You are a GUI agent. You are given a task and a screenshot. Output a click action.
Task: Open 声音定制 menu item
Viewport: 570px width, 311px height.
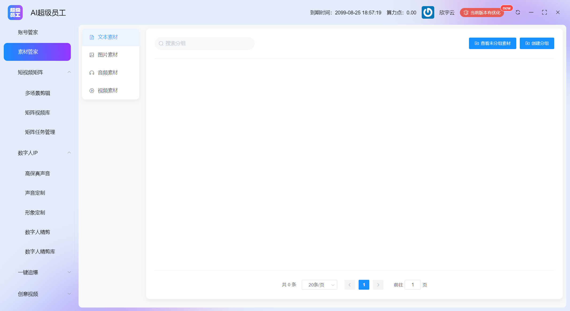[35, 193]
